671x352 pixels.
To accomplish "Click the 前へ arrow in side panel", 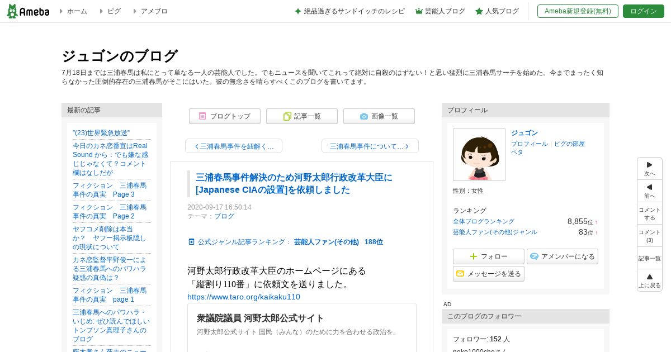I will (x=650, y=191).
